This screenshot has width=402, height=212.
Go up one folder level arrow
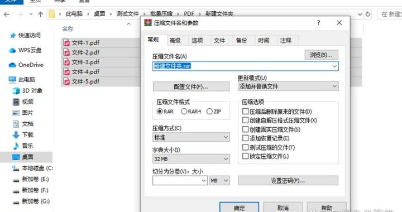(41, 15)
